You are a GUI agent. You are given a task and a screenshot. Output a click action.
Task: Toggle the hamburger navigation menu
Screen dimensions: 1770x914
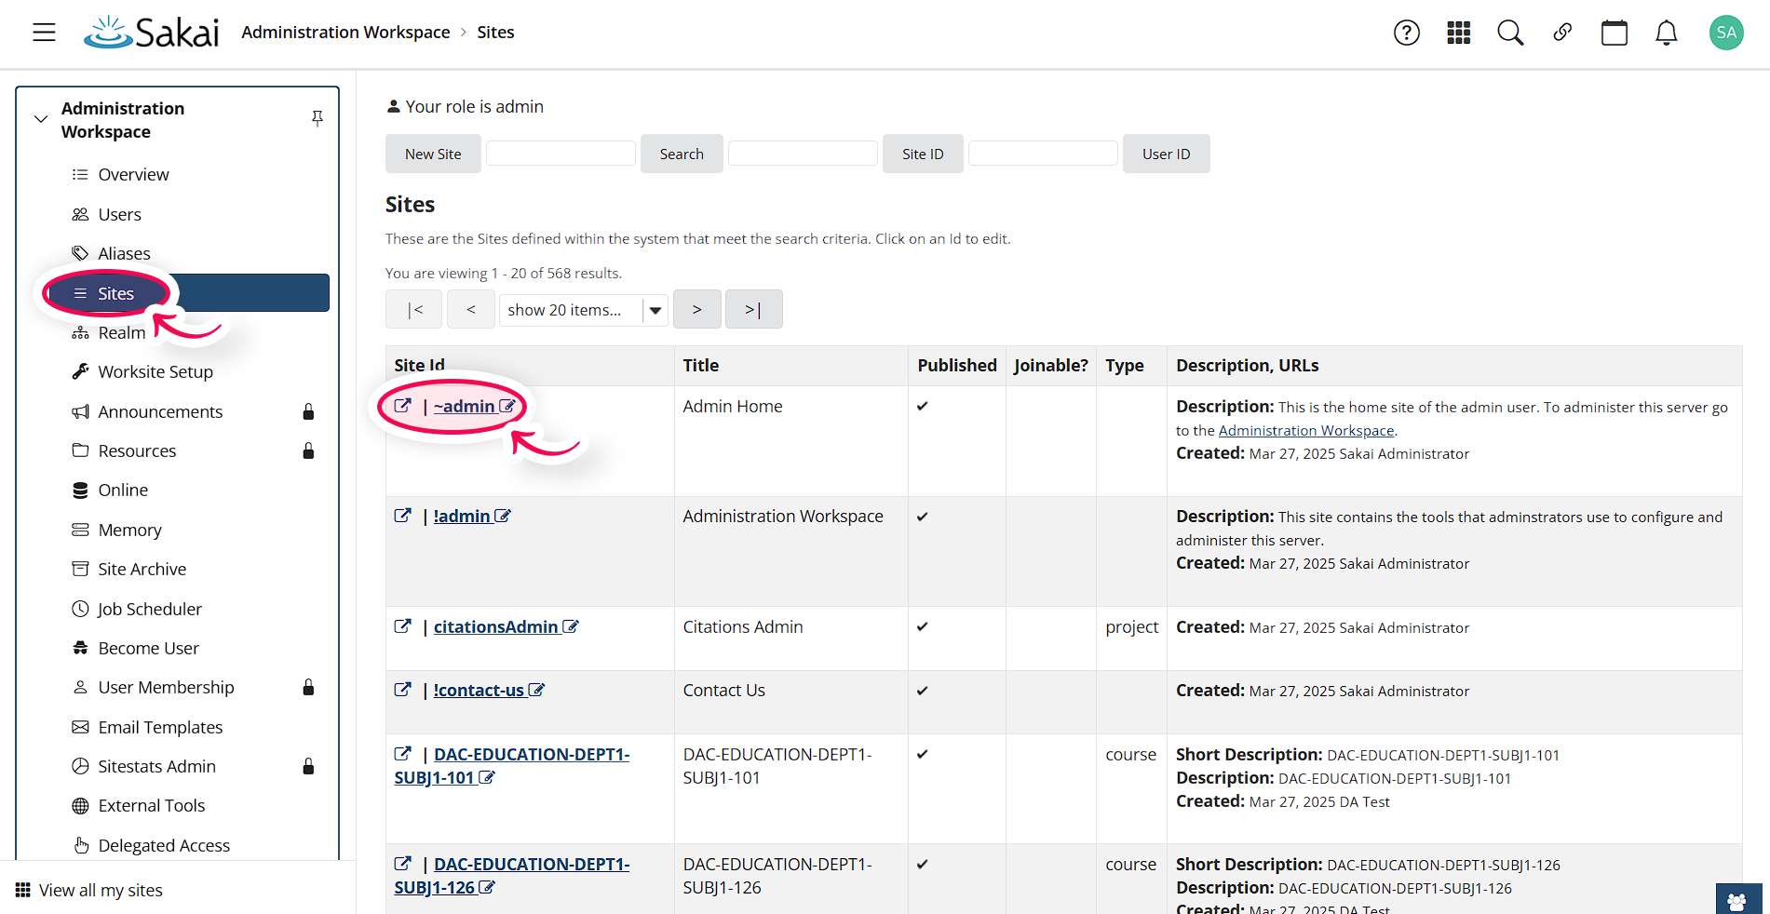click(44, 33)
